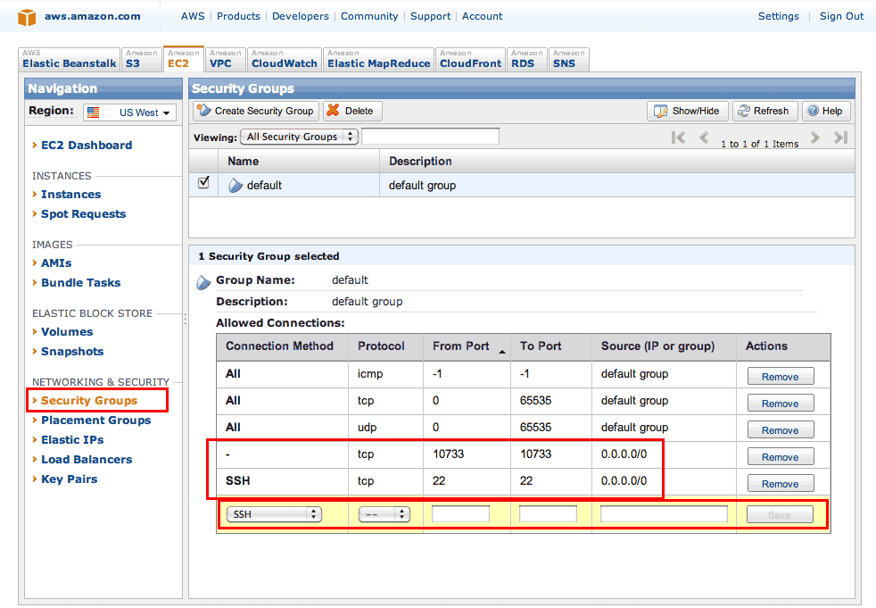Refresh the security groups list
This screenshot has height=608, width=876.
coord(764,111)
